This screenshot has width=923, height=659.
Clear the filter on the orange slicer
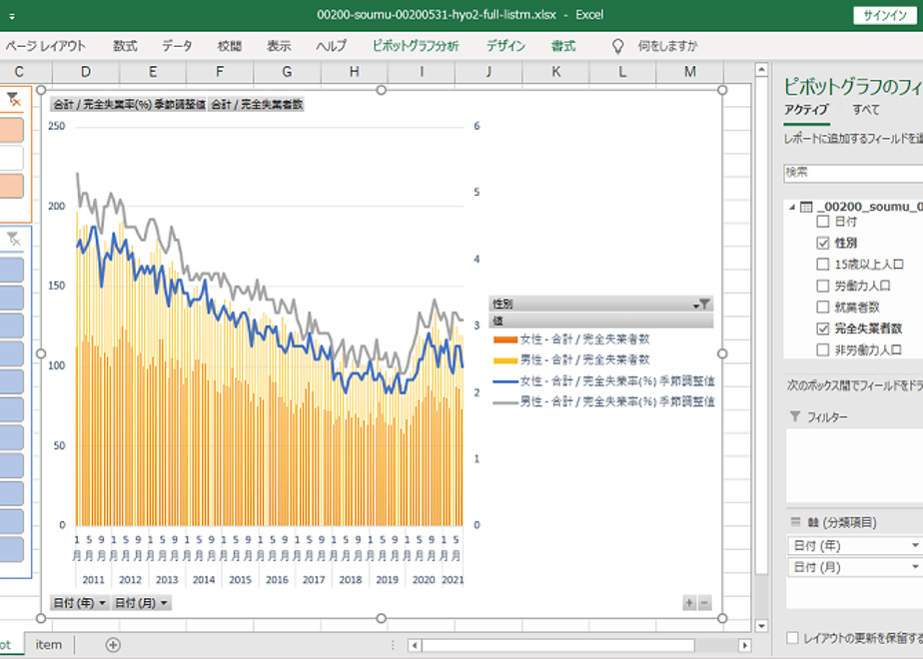[x=13, y=100]
